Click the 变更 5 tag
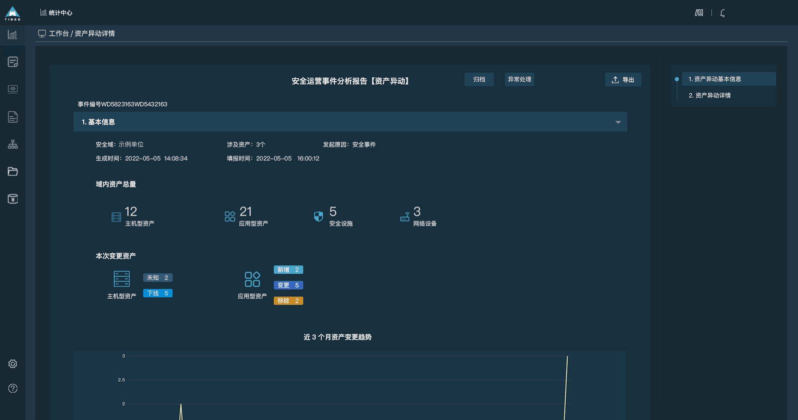The width and height of the screenshot is (798, 420). click(288, 285)
